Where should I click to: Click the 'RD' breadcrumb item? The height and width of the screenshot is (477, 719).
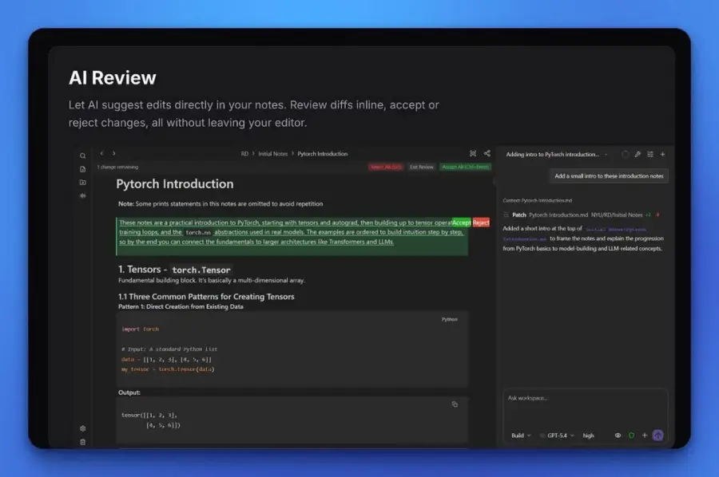click(244, 154)
